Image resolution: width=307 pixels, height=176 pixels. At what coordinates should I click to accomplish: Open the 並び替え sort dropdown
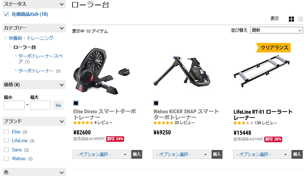pos(277,30)
